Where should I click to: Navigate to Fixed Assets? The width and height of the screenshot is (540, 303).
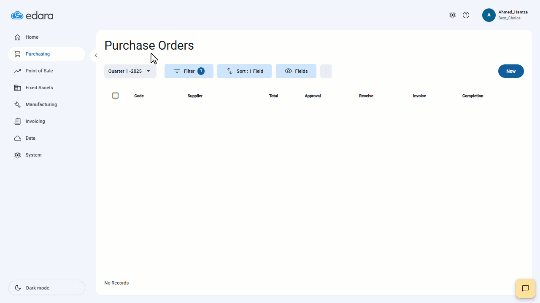(46, 88)
